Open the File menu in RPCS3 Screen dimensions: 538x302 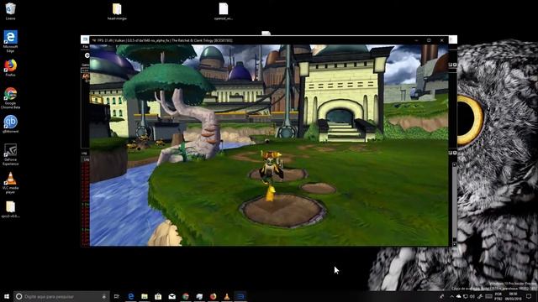point(85,47)
